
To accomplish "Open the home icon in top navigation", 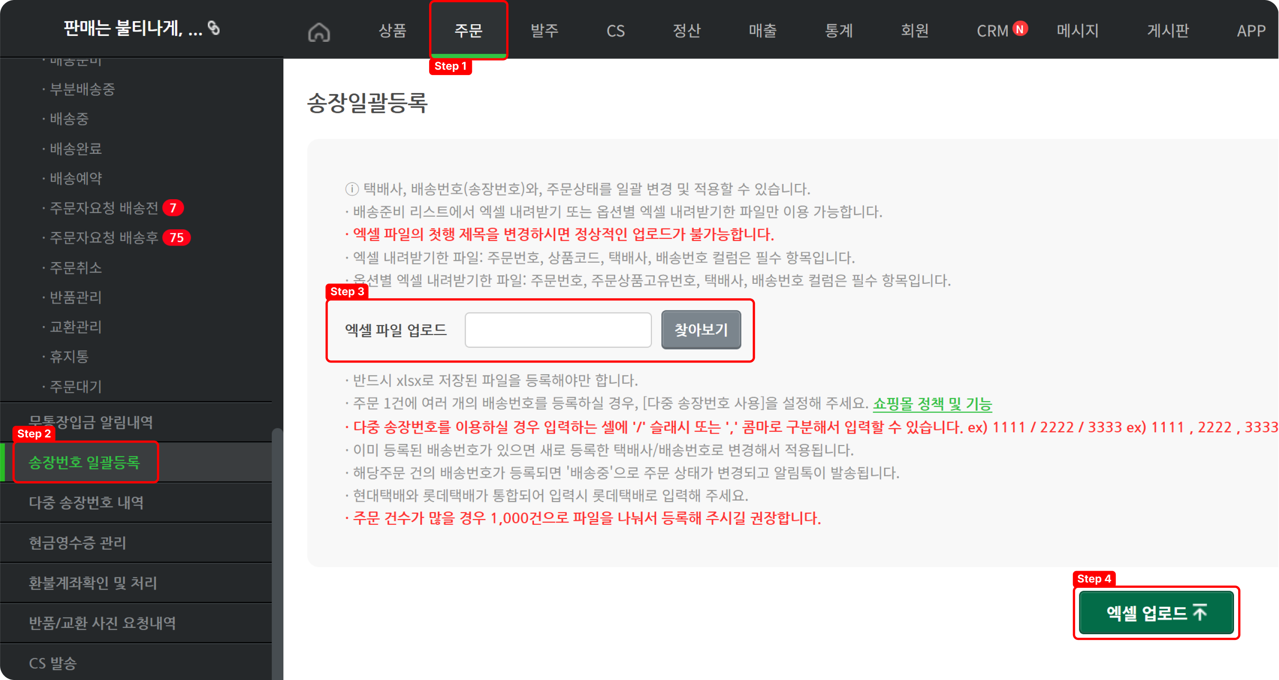I will 319,31.
